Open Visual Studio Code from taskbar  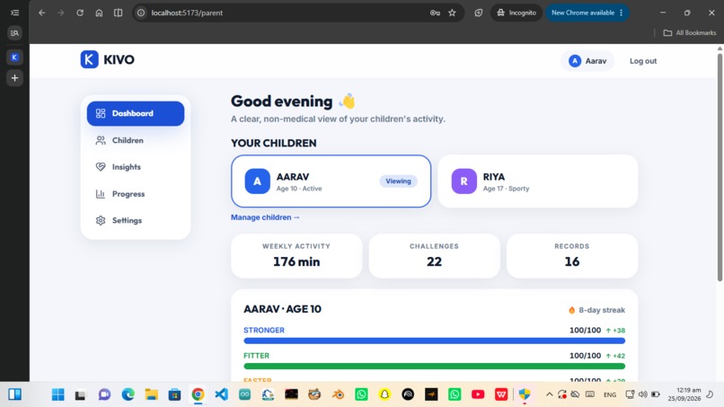221,394
